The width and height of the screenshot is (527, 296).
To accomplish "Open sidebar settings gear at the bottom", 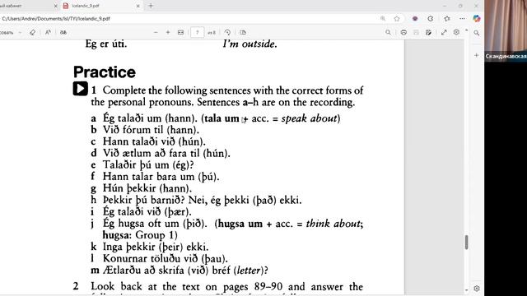I will pos(477,289).
